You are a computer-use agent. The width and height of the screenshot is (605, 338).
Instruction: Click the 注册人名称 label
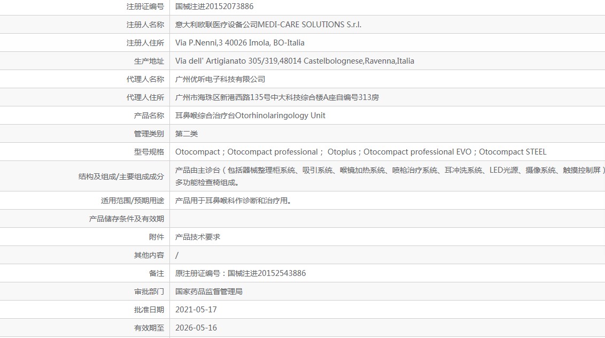coord(145,25)
